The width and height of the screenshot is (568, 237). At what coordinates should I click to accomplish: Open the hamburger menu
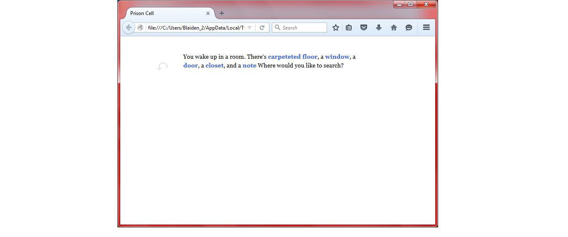(426, 27)
